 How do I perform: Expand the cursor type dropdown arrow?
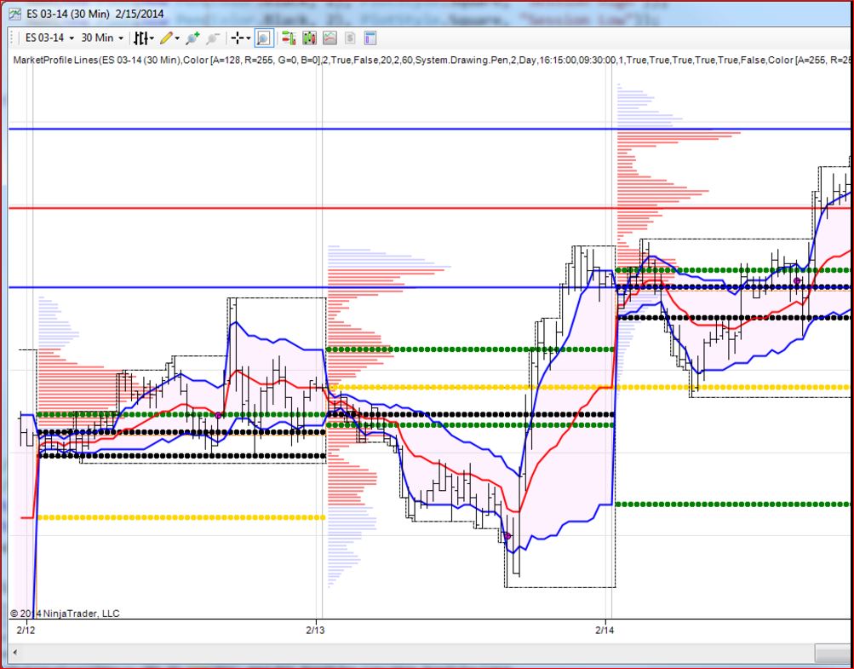tap(249, 38)
